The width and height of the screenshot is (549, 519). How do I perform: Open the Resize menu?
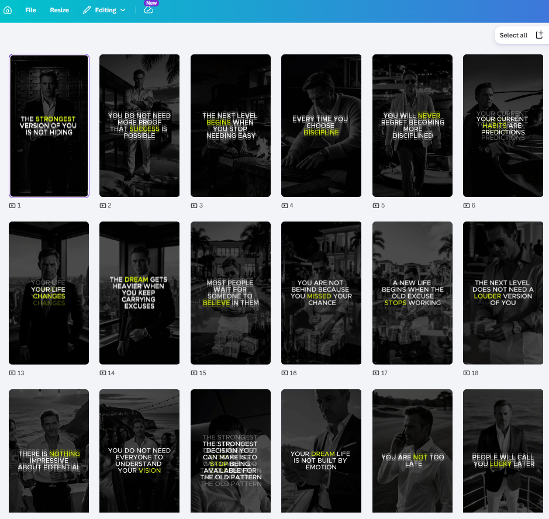click(59, 10)
